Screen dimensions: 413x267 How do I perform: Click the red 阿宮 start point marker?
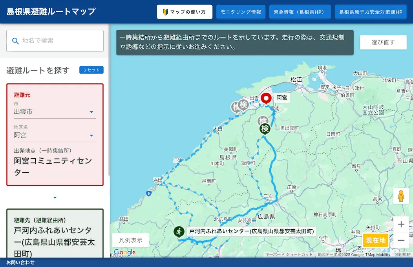pos(266,98)
